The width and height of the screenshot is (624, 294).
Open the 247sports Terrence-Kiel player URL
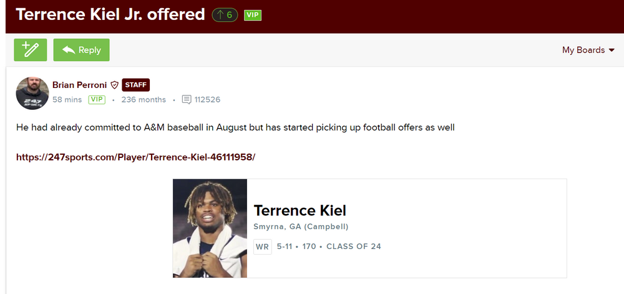(x=135, y=157)
